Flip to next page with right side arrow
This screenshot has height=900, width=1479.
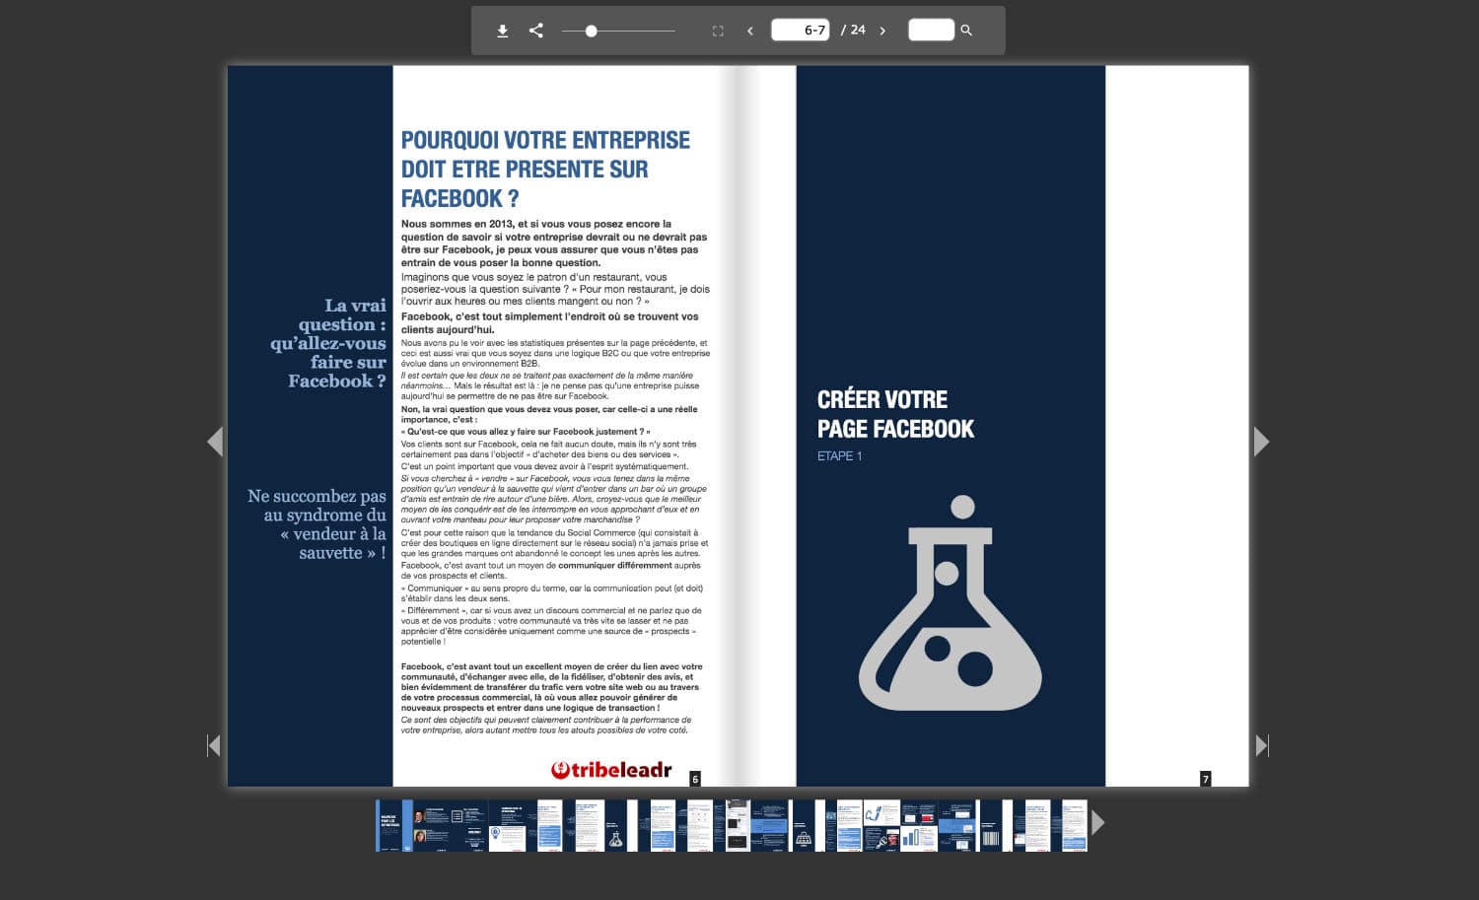1261,442
